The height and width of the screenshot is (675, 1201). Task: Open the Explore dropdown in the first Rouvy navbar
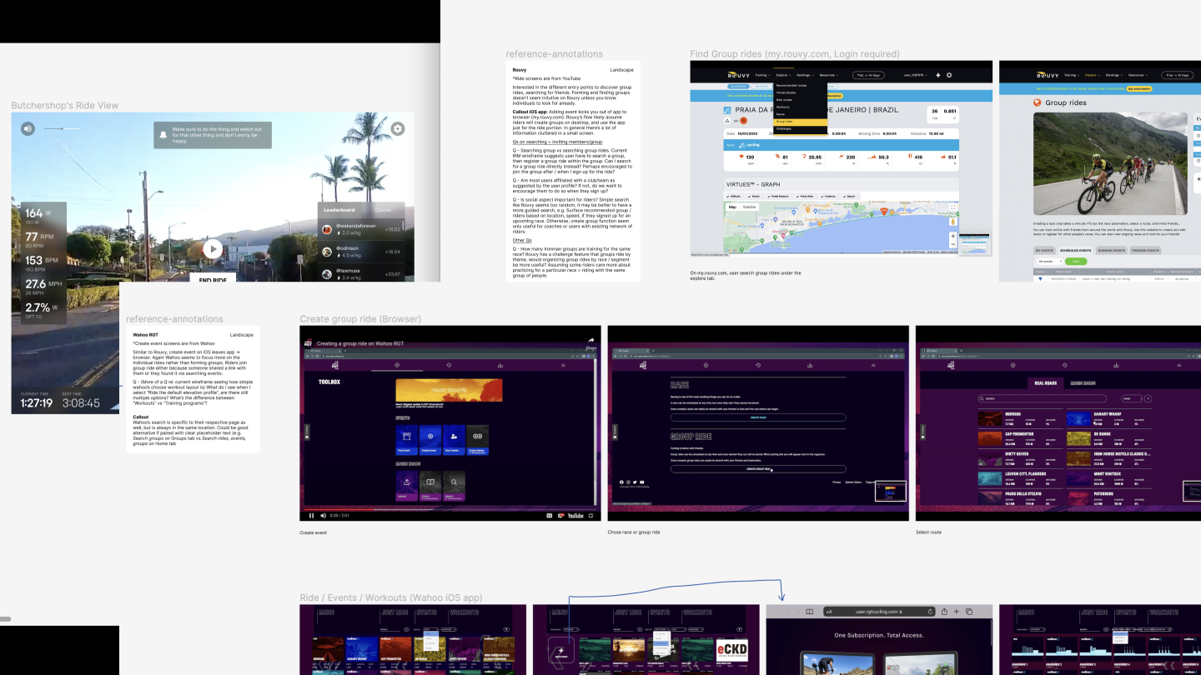click(783, 75)
